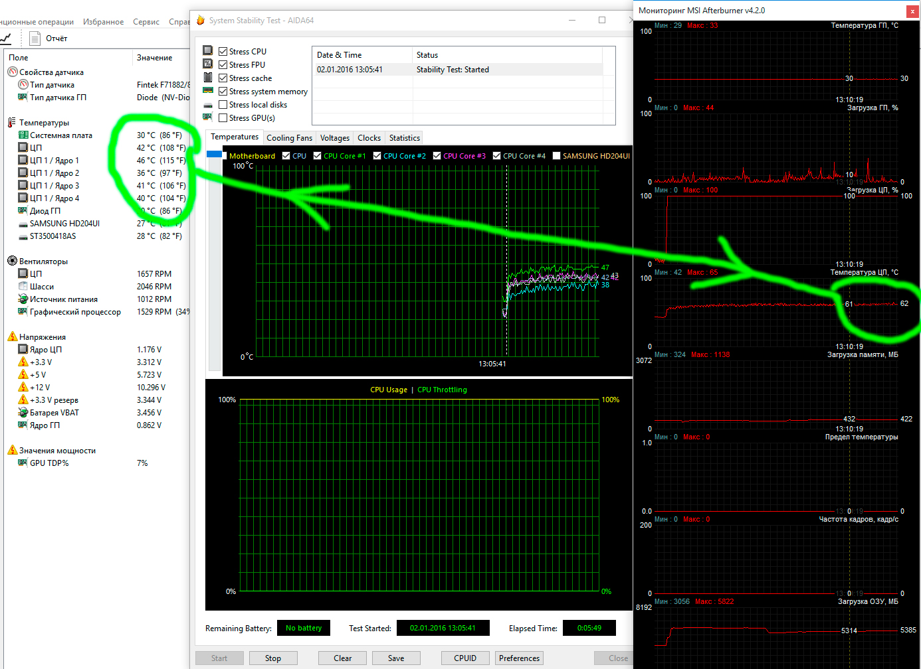921x669 pixels.
Task: Open the Statistics tab
Action: point(404,138)
